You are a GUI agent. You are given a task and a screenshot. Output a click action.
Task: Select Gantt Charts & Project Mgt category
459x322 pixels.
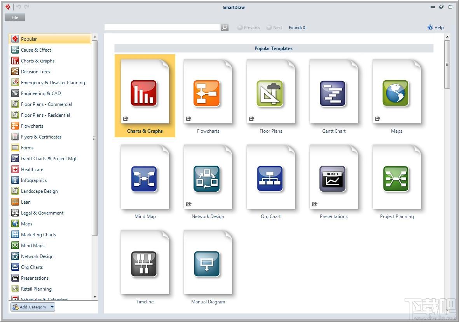click(x=50, y=158)
